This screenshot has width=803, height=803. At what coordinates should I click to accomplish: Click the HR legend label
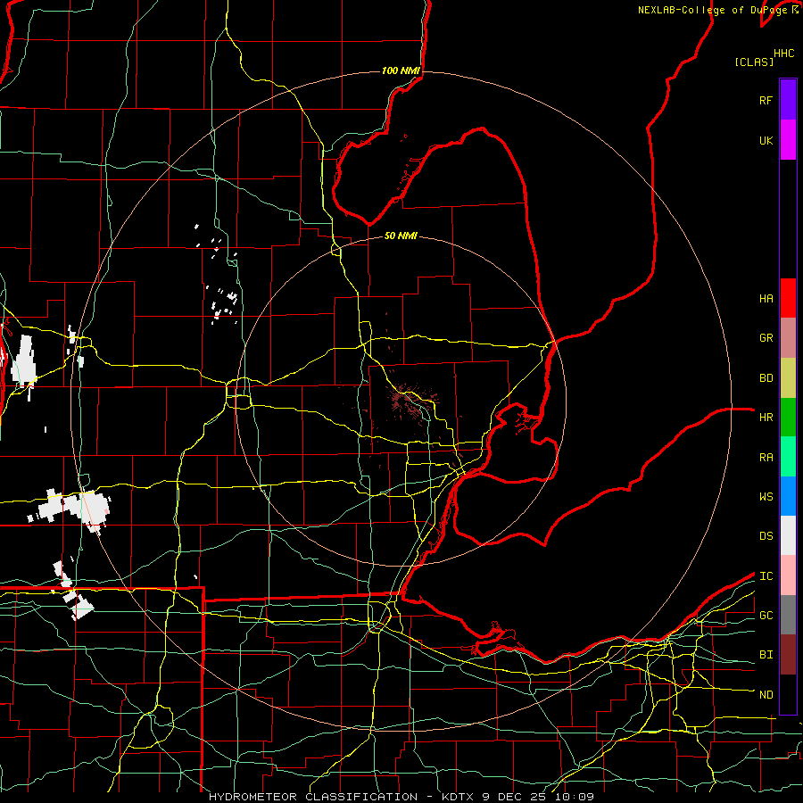click(x=766, y=418)
